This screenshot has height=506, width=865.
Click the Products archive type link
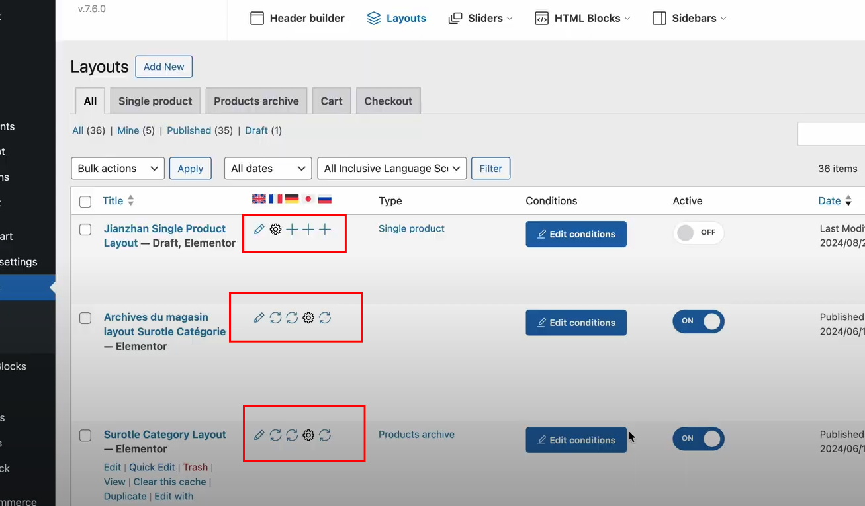pyautogui.click(x=416, y=435)
